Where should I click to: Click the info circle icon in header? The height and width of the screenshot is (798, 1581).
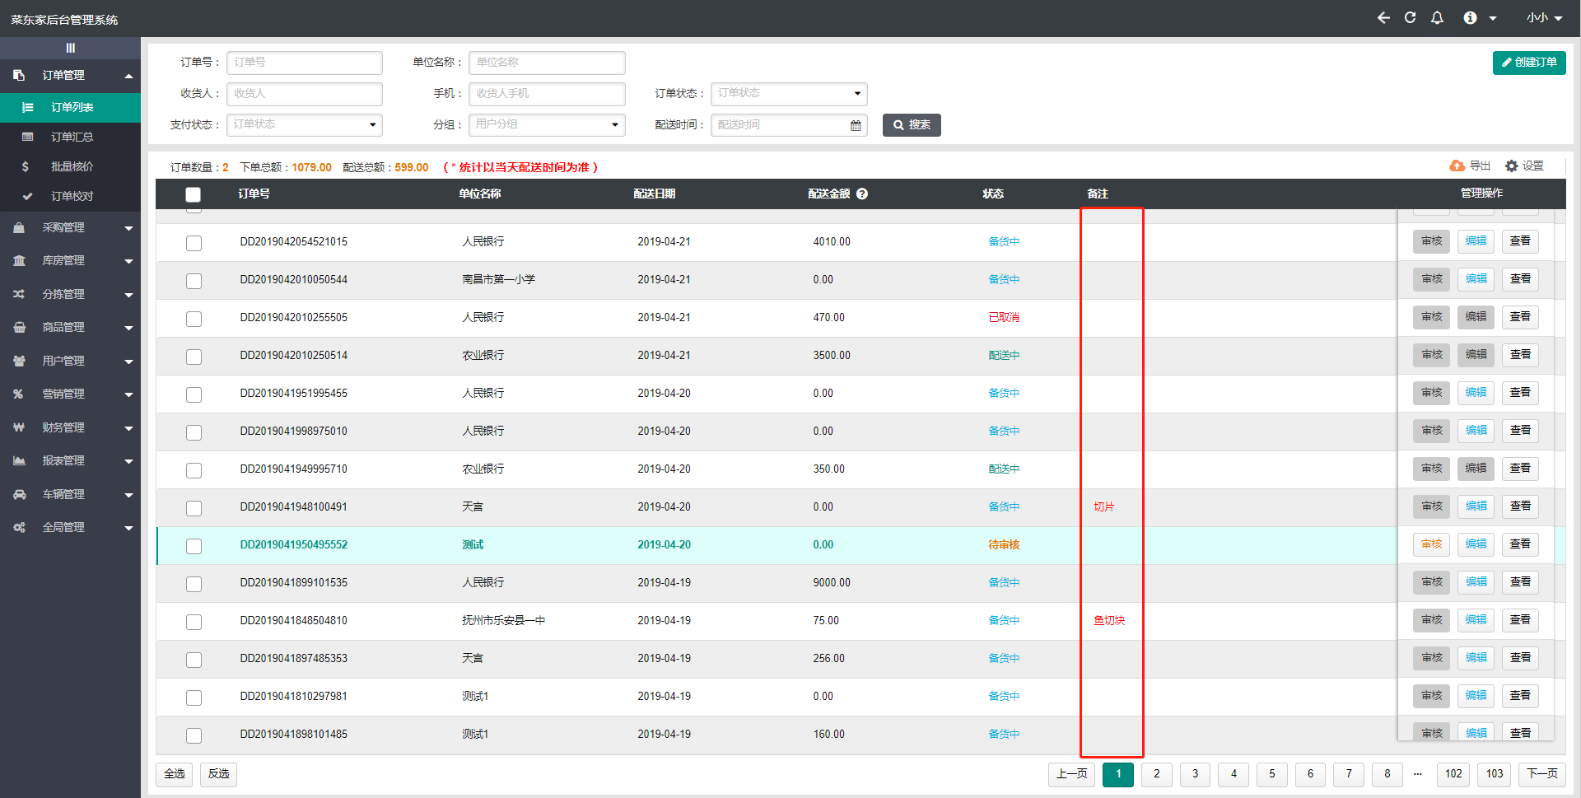1470,18
